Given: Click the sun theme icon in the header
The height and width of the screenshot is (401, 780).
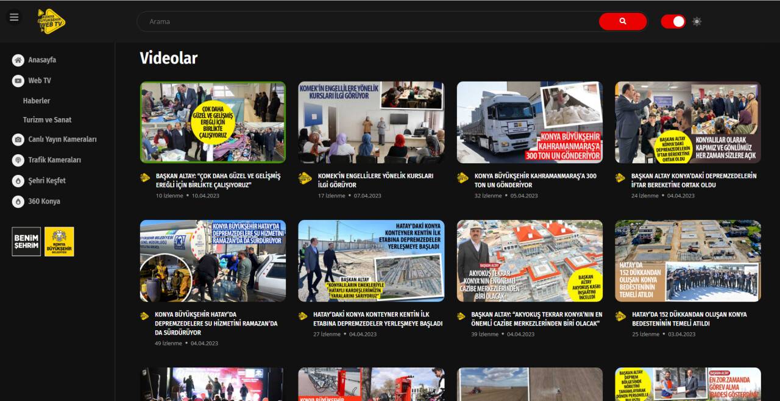Looking at the screenshot, I should coord(697,21).
